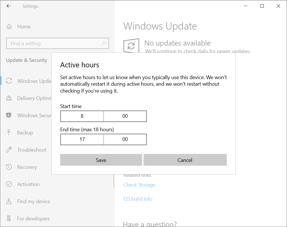This screenshot has width=287, height=227.
Task: Go to Home in the sidebar
Action: click(24, 27)
